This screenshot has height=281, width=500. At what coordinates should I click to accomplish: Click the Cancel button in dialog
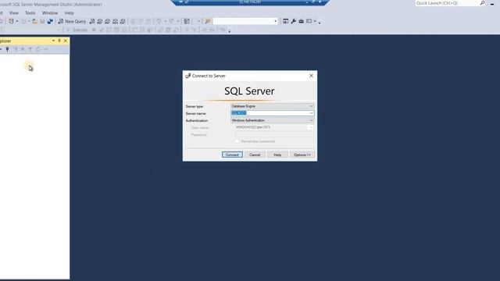(255, 155)
